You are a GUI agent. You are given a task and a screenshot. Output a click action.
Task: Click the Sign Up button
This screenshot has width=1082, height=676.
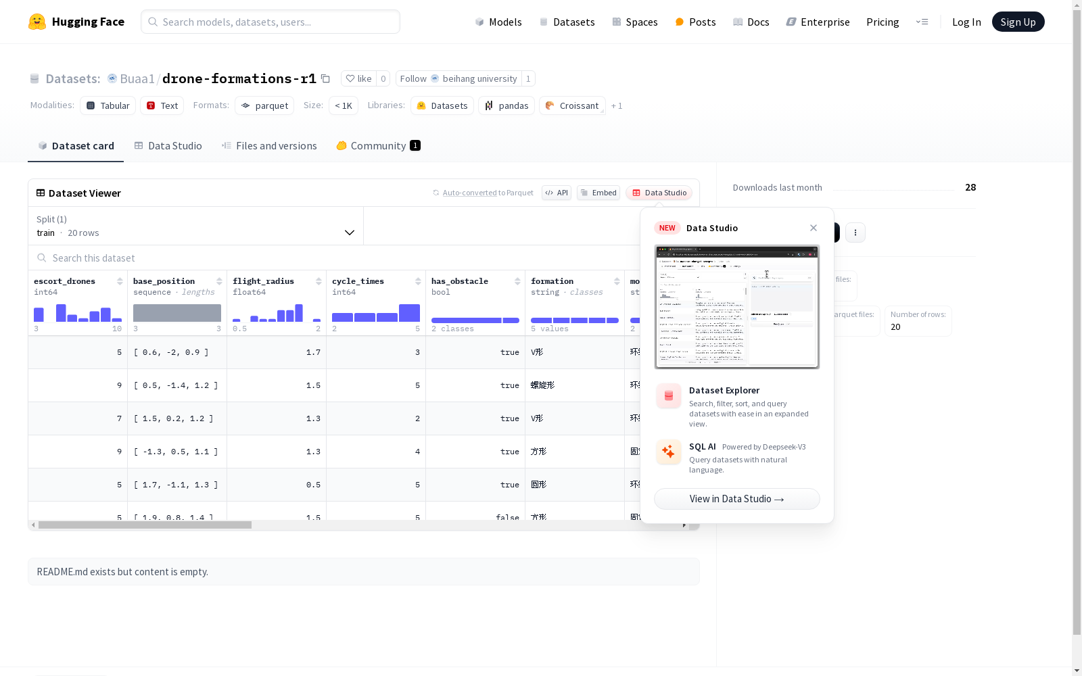1018,22
